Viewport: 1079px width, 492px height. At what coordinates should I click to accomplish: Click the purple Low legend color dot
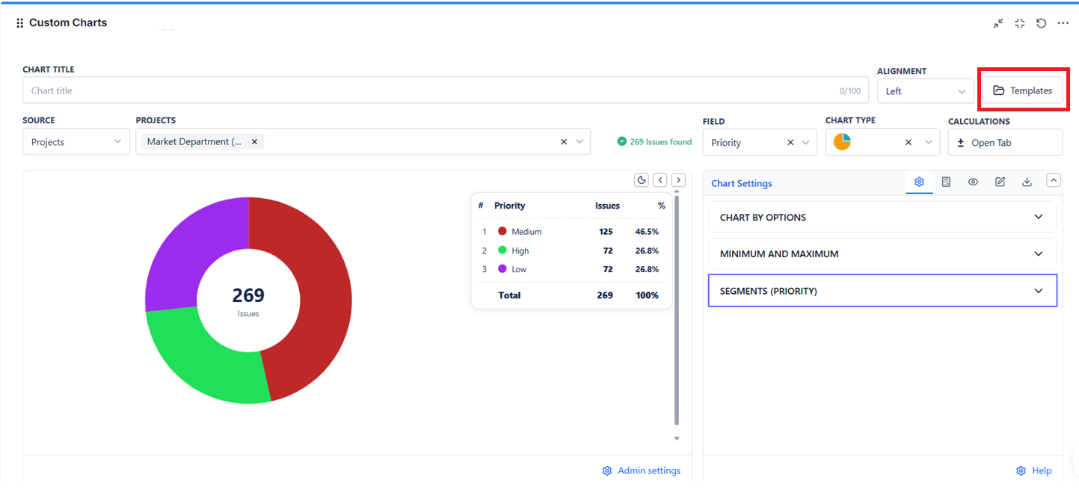coord(502,269)
